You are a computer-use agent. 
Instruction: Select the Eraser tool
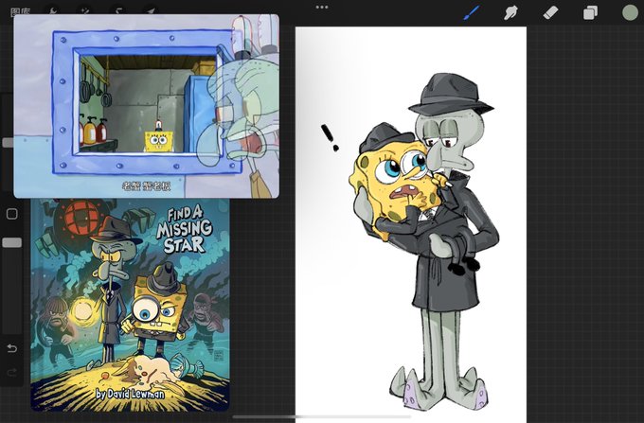(x=550, y=12)
